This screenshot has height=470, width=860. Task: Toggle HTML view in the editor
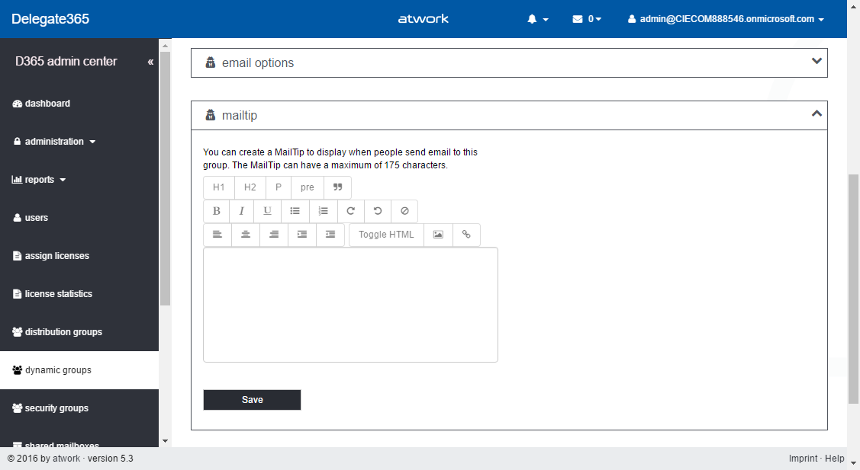point(386,235)
